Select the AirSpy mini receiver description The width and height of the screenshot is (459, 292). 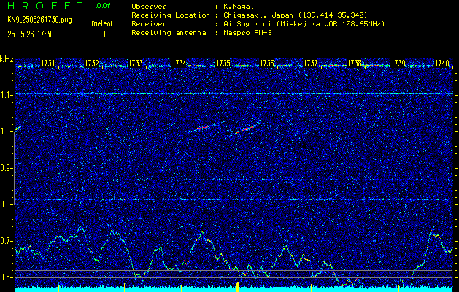tap(304, 24)
